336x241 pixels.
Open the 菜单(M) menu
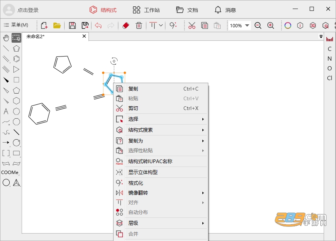pyautogui.click(x=16, y=25)
